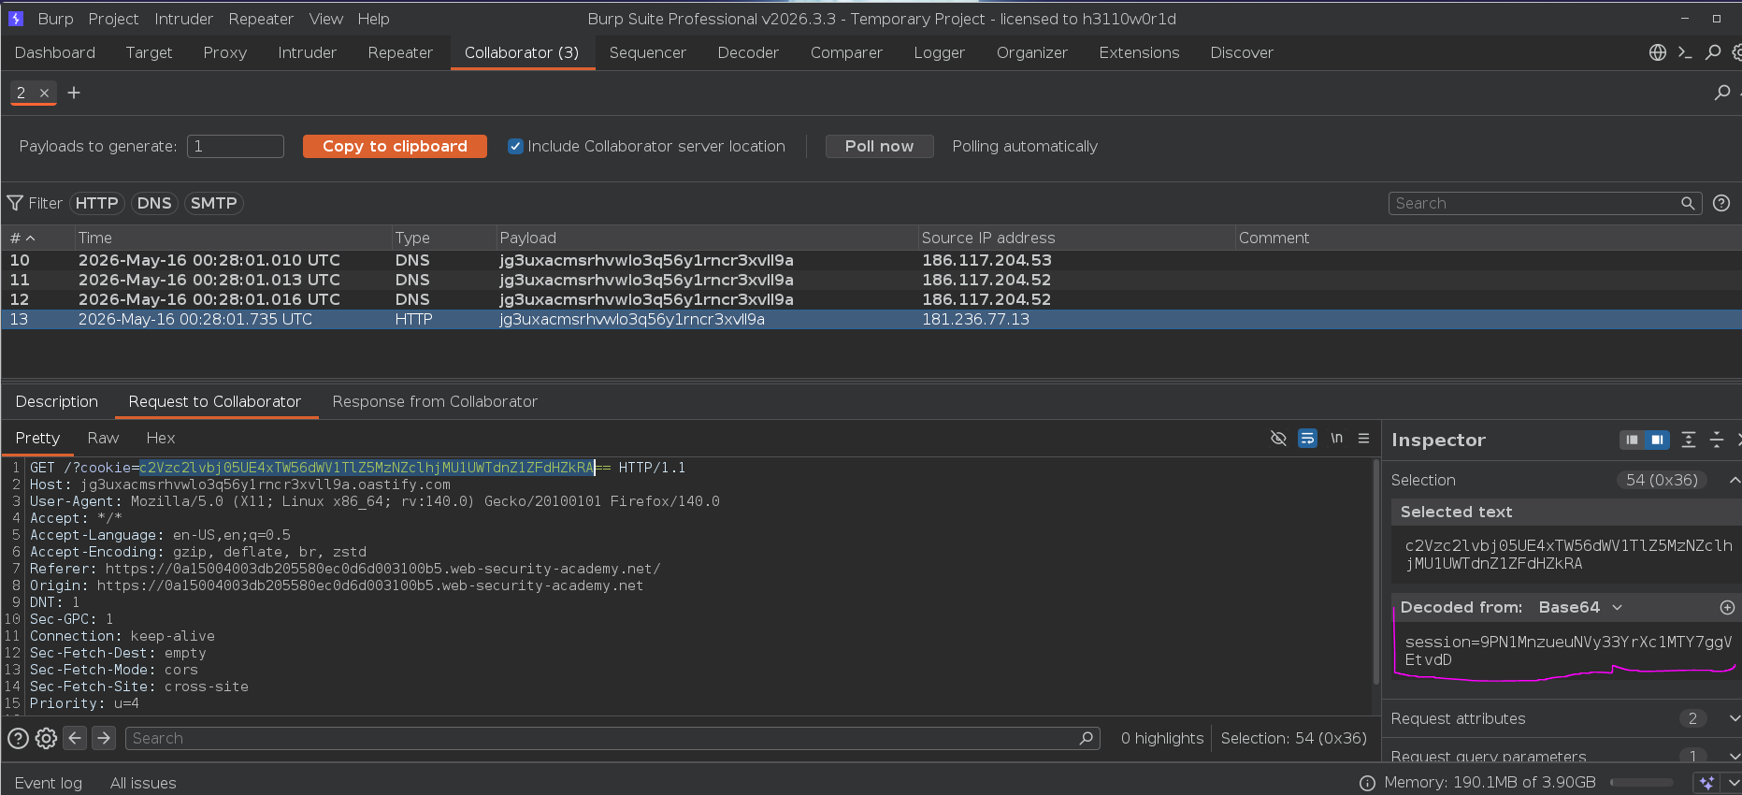Select interaction row 11 in the table
The width and height of the screenshot is (1742, 795).
click(x=871, y=280)
